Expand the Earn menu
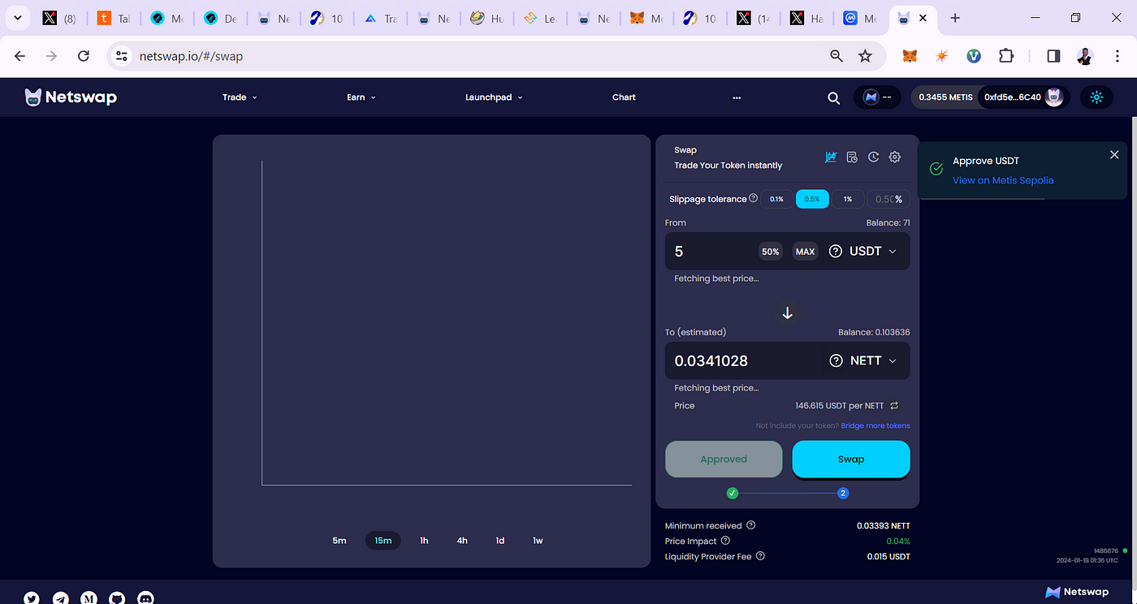Image resolution: width=1137 pixels, height=604 pixels. (x=361, y=97)
